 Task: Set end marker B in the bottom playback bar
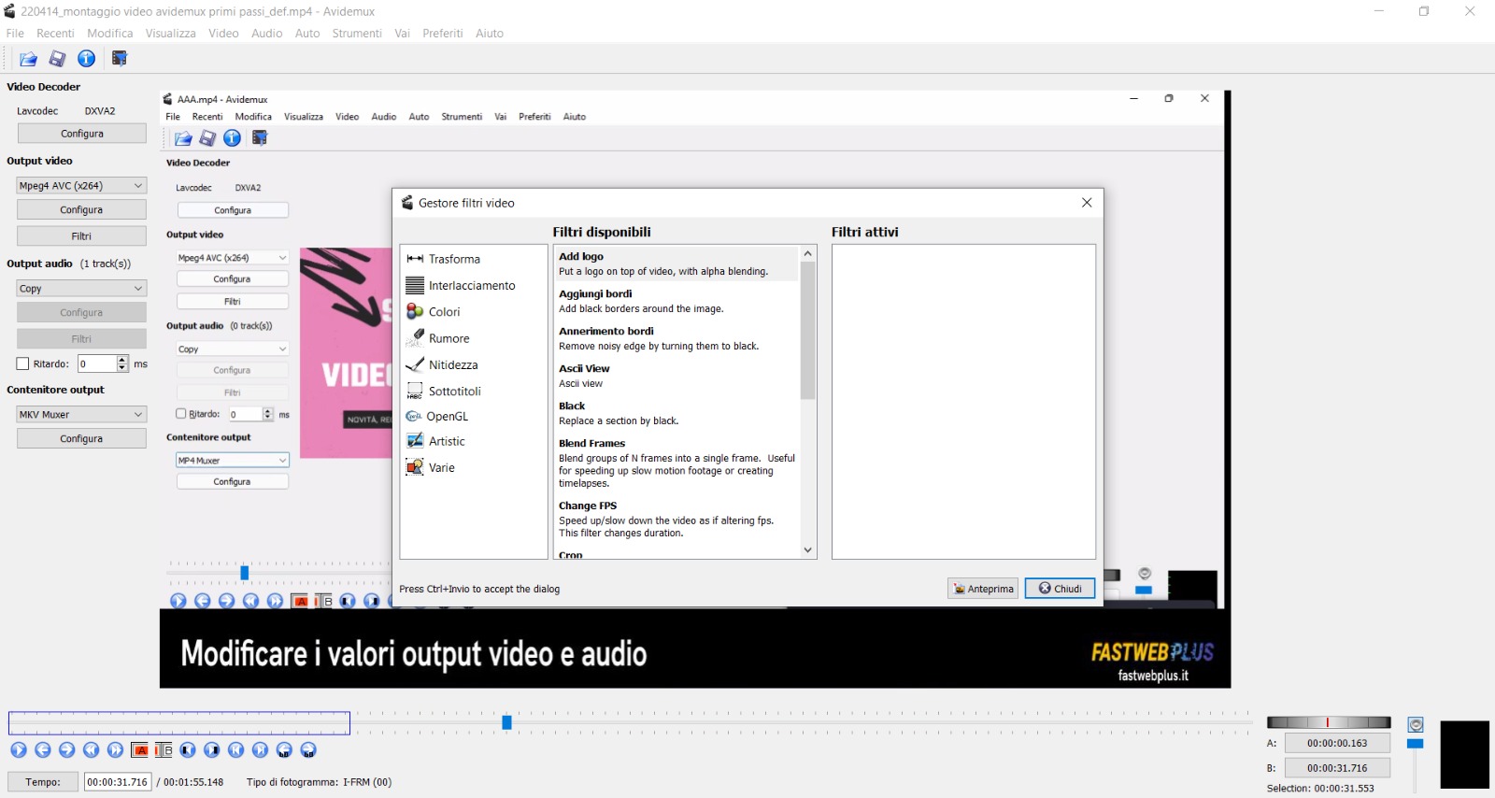click(164, 750)
